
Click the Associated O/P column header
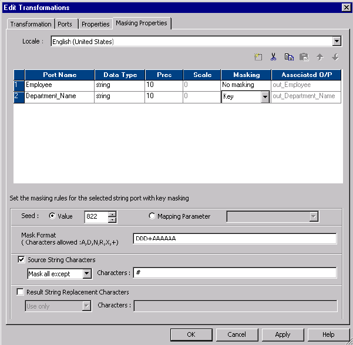coord(306,75)
